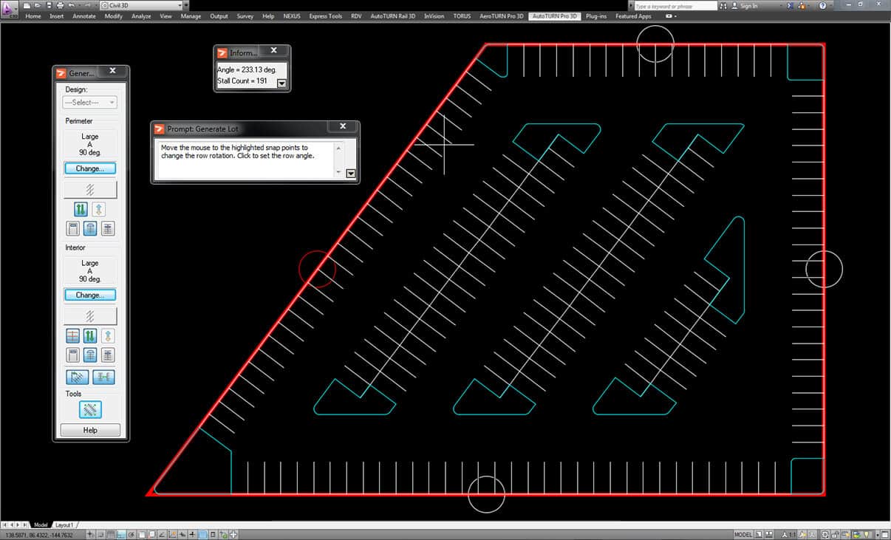The image size is (891, 540).
Task: Click the diagonal stall-angle button under Perimeter
Action: 90,190
